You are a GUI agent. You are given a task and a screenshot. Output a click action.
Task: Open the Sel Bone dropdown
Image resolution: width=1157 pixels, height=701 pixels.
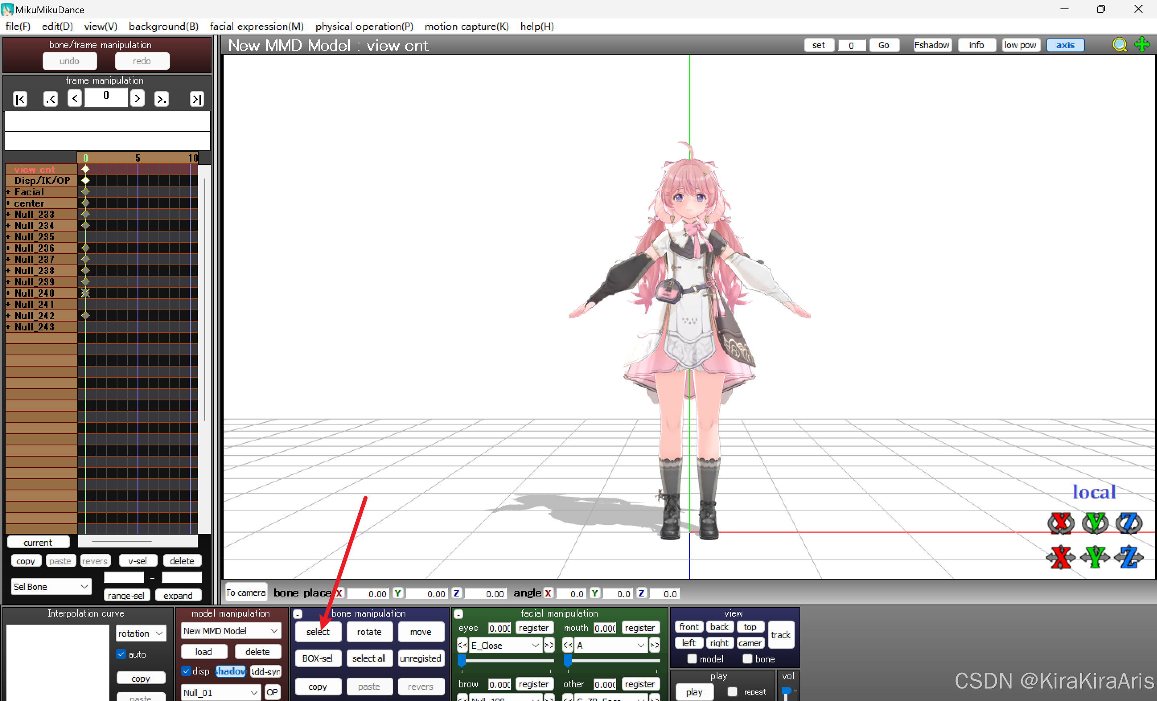(x=51, y=586)
